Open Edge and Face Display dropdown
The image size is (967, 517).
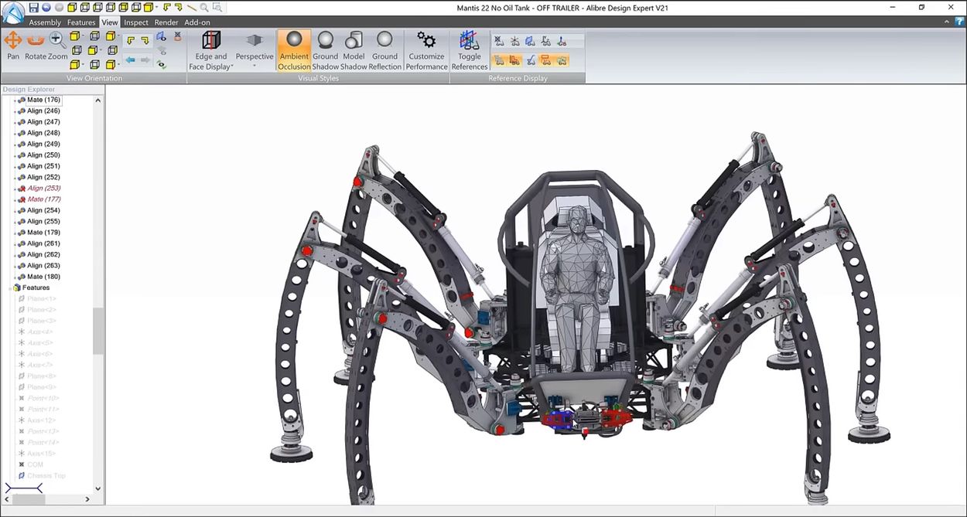tap(210, 51)
